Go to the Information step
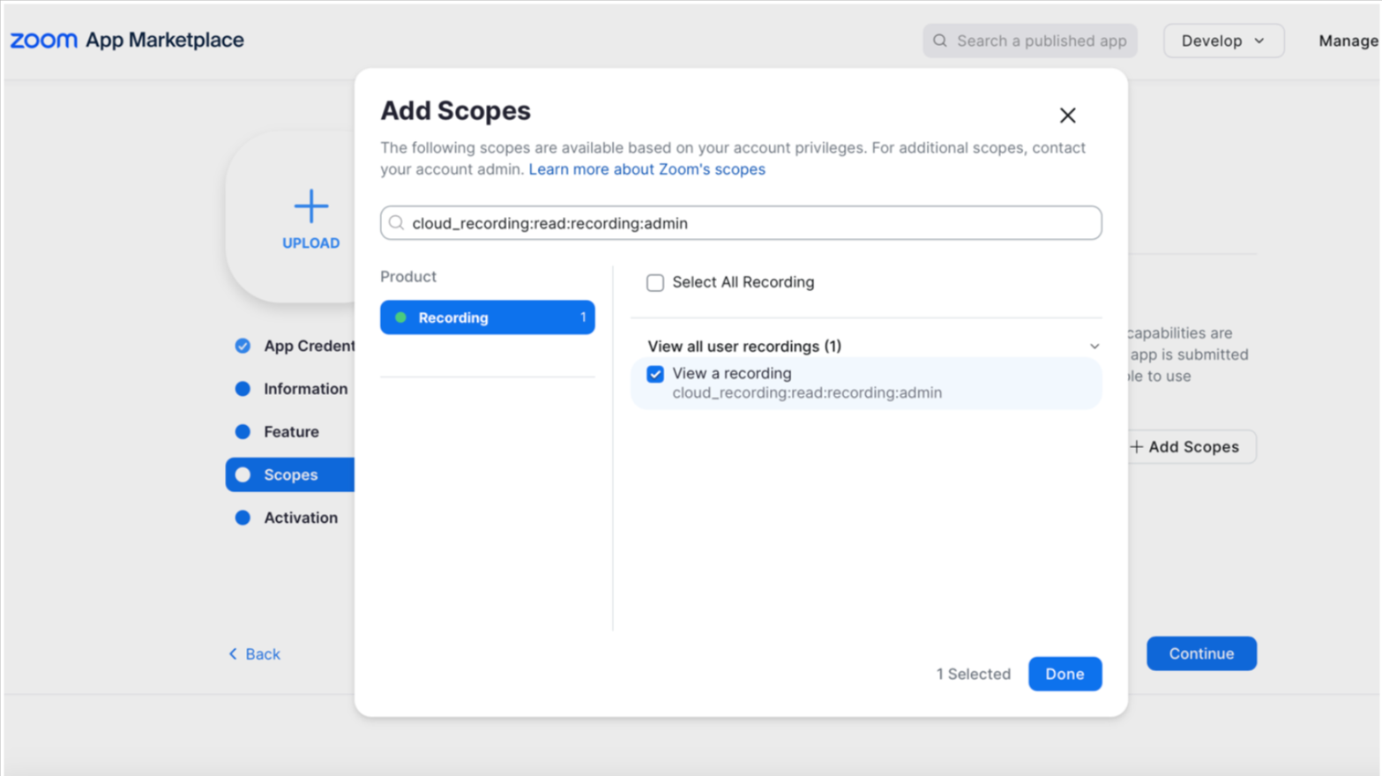The width and height of the screenshot is (1382, 776). [x=305, y=389]
